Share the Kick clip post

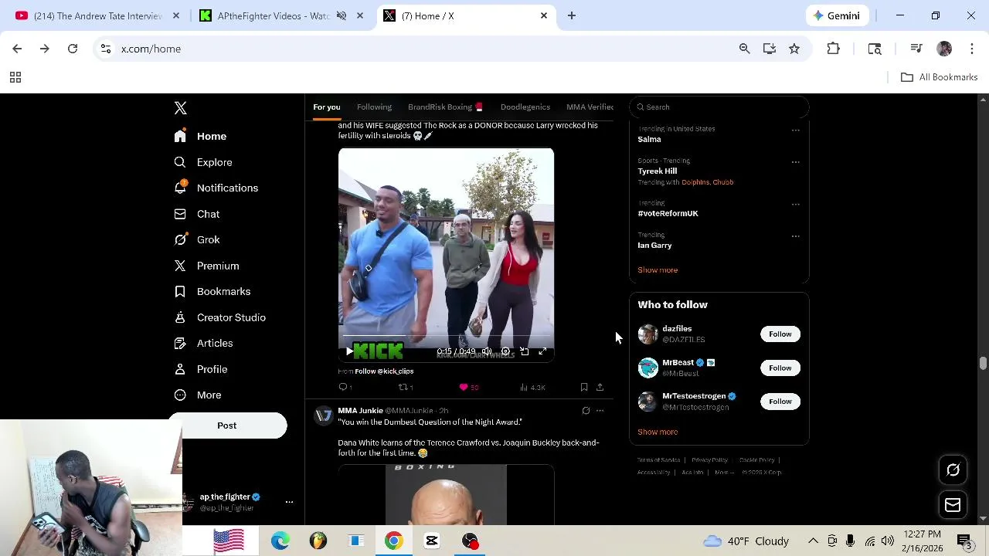click(x=600, y=387)
